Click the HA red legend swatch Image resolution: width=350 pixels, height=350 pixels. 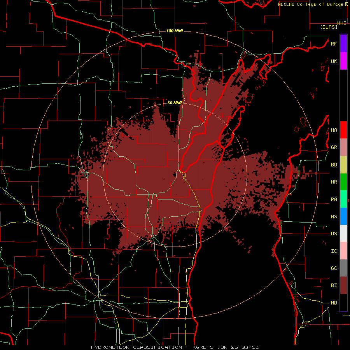pos(343,130)
